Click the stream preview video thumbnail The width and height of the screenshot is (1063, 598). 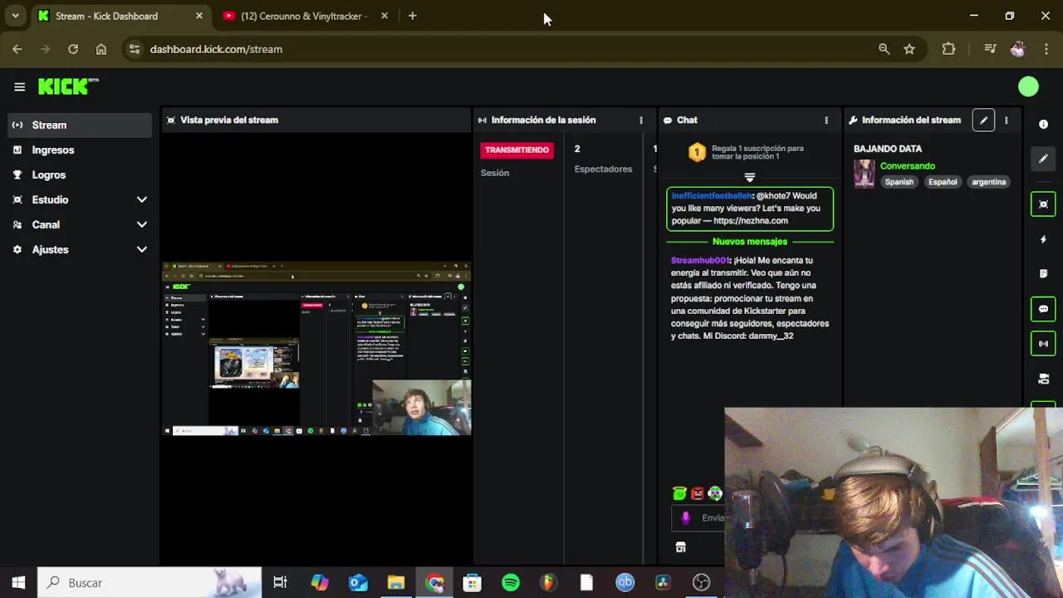coord(316,348)
